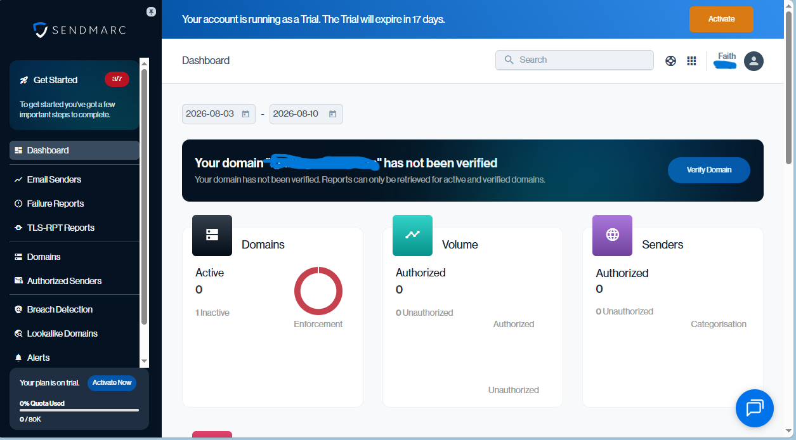Click the Domains card title
The image size is (796, 440).
click(x=263, y=245)
